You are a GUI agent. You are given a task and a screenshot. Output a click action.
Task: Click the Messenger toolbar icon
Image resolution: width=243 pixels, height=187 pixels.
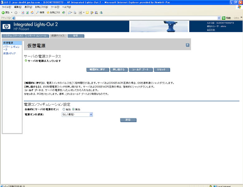click(x=101, y=13)
